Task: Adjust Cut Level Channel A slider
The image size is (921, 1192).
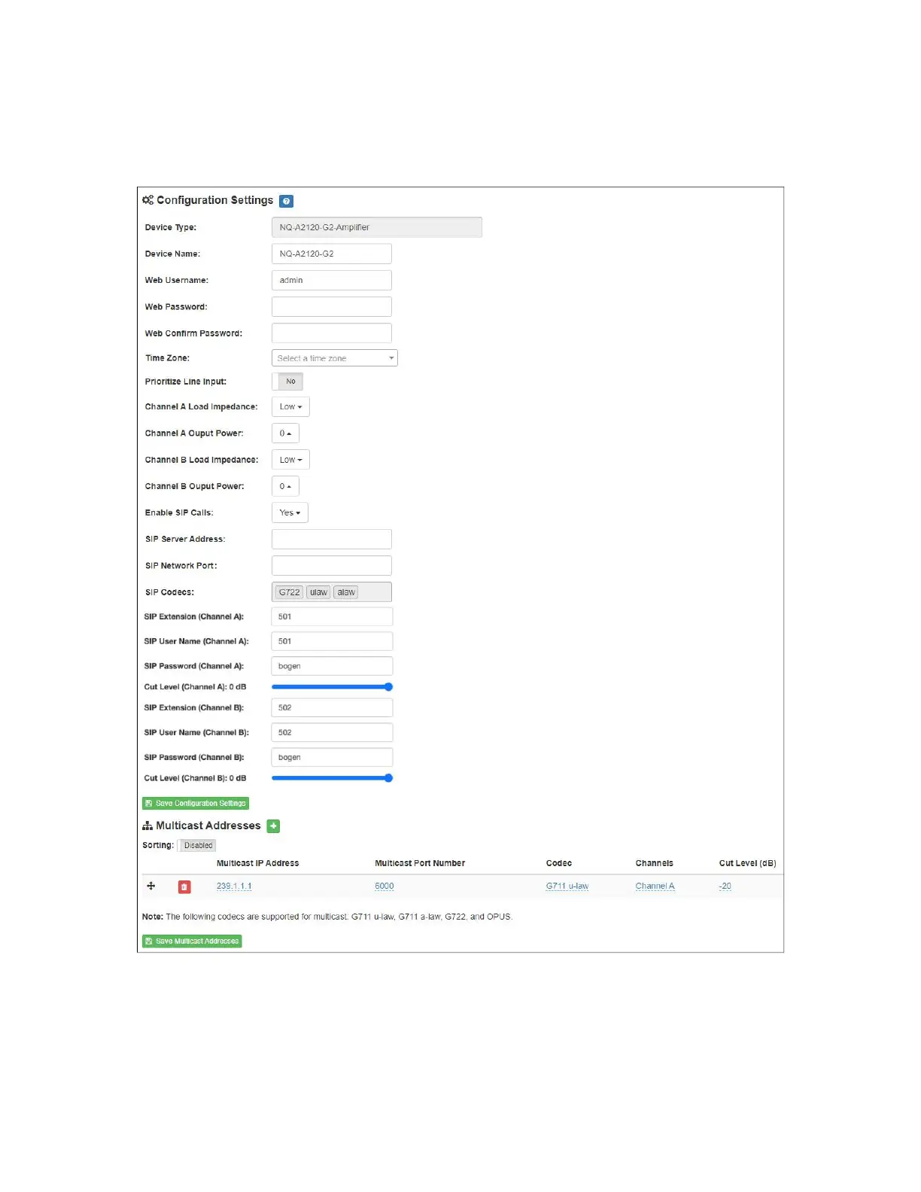Action: [332, 687]
